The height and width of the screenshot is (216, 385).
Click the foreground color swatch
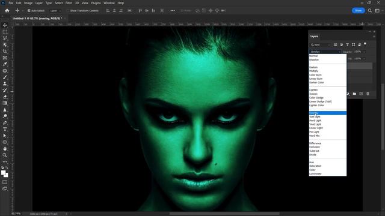(4, 173)
